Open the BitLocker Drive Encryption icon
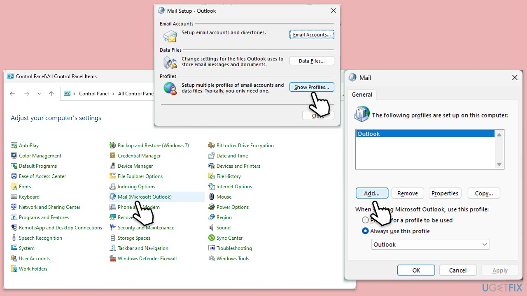The image size is (527, 296). click(212, 146)
